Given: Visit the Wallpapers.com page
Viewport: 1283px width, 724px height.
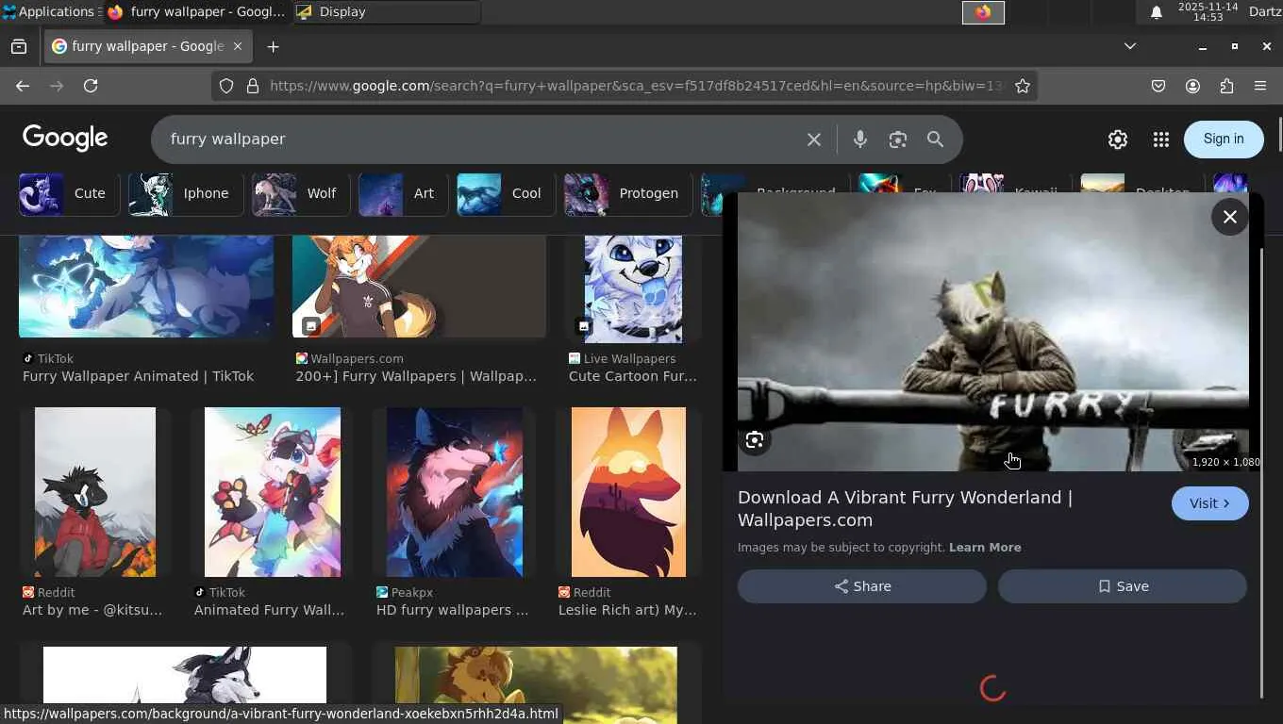Looking at the screenshot, I should (1210, 503).
